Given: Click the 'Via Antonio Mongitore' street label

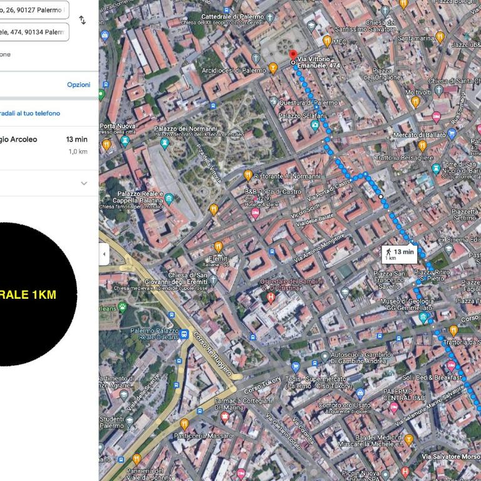Looking at the screenshot, I should tap(319, 247).
